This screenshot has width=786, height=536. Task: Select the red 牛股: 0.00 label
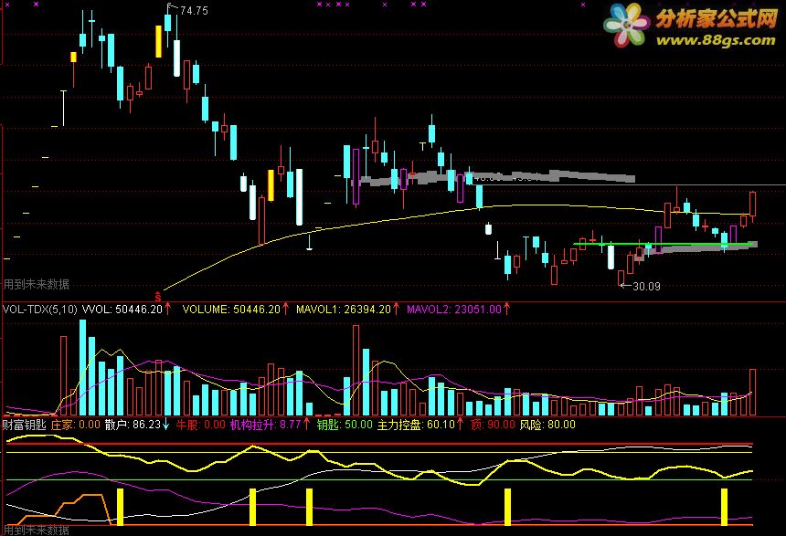(x=200, y=425)
